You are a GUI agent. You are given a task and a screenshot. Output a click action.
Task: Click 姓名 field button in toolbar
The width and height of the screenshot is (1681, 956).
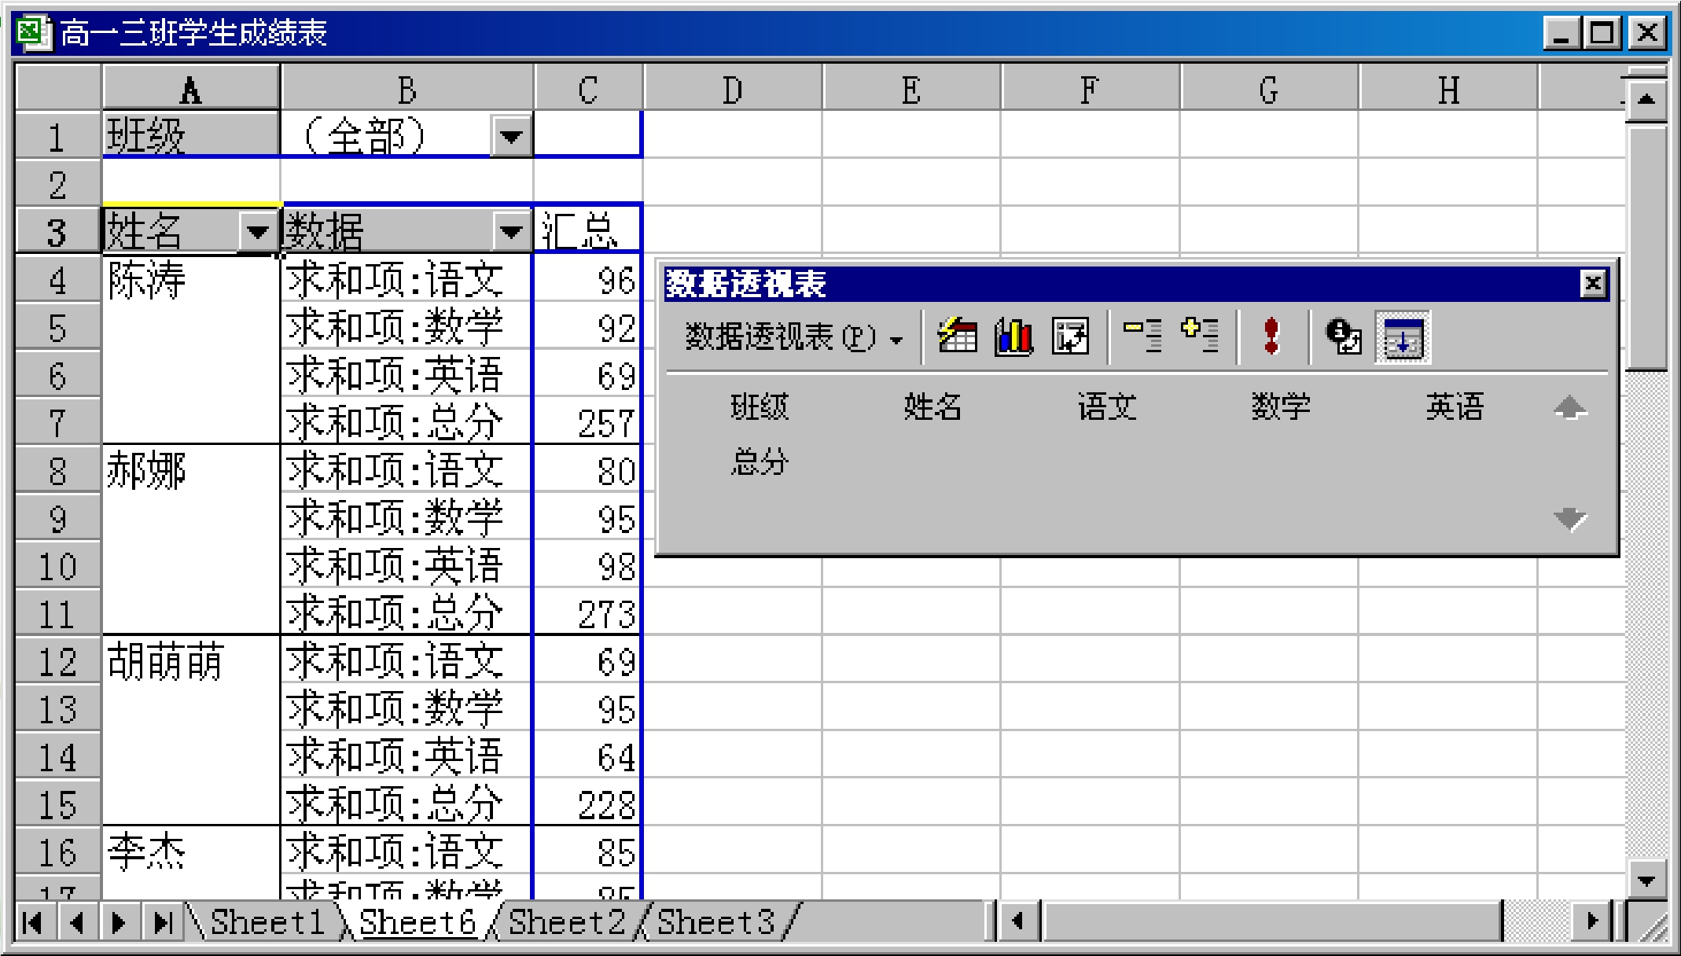[932, 407]
